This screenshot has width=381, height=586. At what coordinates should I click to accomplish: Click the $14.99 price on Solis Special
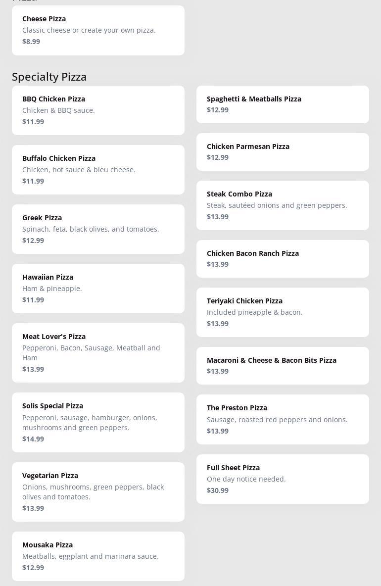tap(33, 439)
